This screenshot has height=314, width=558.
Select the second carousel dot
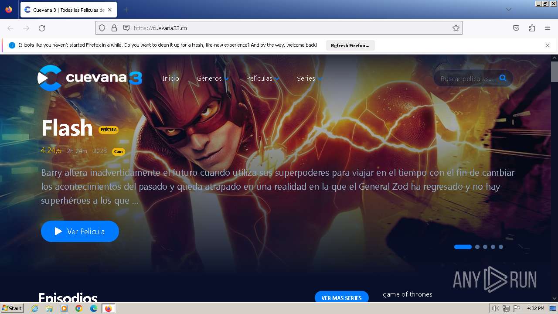click(477, 247)
